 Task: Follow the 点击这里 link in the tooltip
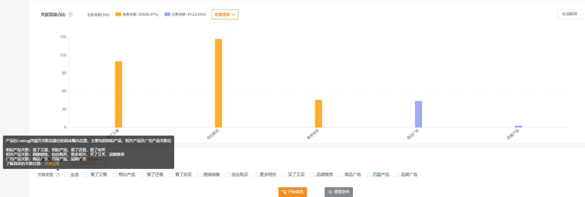pos(52,164)
